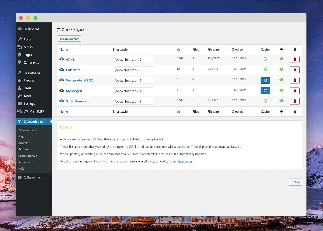Refresh the cache of My Songlist archive
323x231 pixels.
tap(265, 91)
